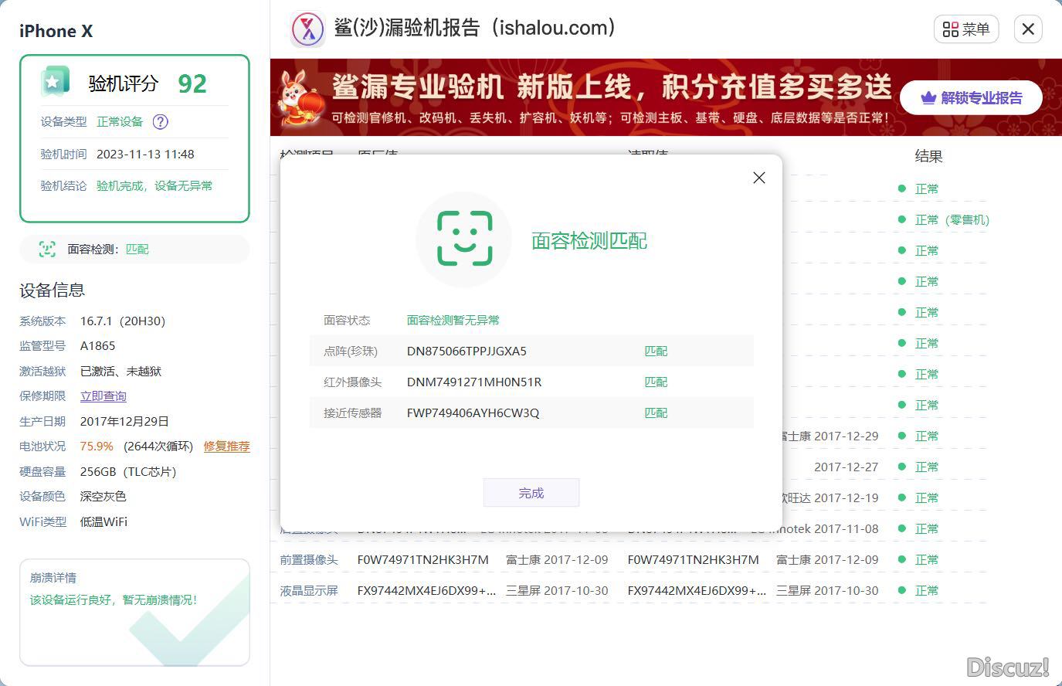Click the question mark next to 正常设备
This screenshot has width=1062, height=686.
click(x=161, y=121)
